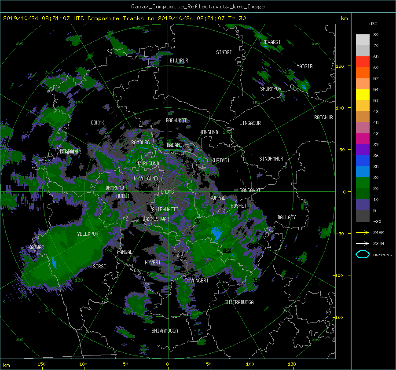Click the SHIVAMOGGA city label

(x=165, y=331)
